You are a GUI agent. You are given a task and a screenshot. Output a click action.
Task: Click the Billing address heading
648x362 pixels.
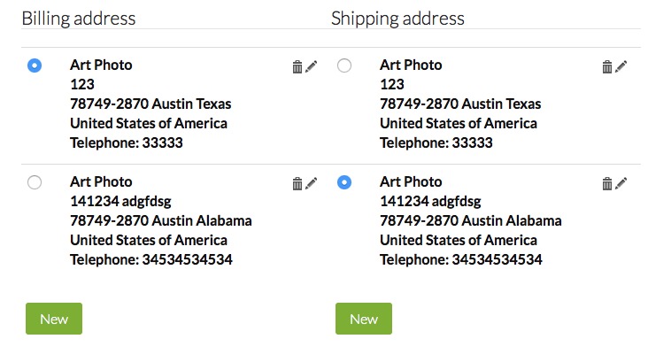pos(79,19)
